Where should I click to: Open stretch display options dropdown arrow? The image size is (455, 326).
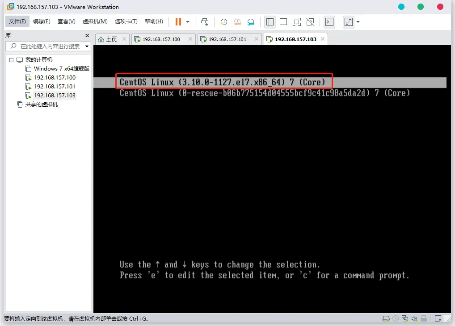[x=358, y=22]
